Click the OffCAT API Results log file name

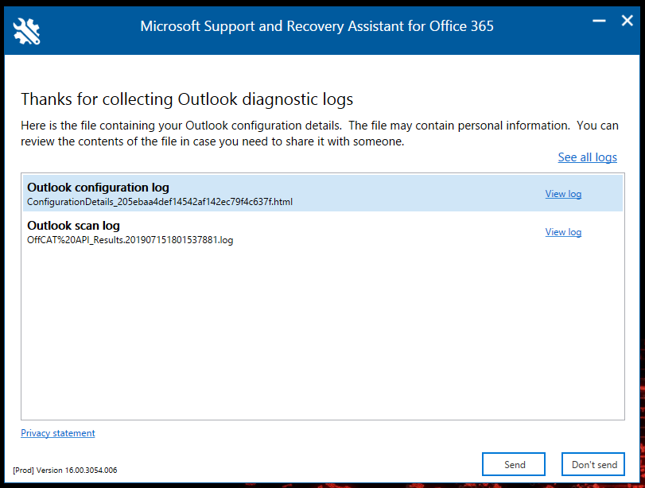click(130, 240)
